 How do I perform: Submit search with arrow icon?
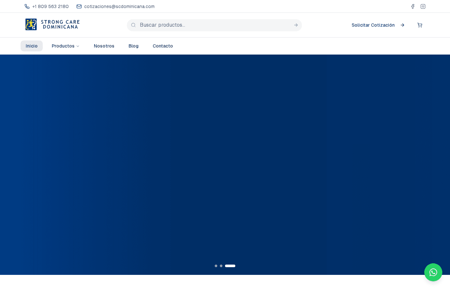click(296, 25)
